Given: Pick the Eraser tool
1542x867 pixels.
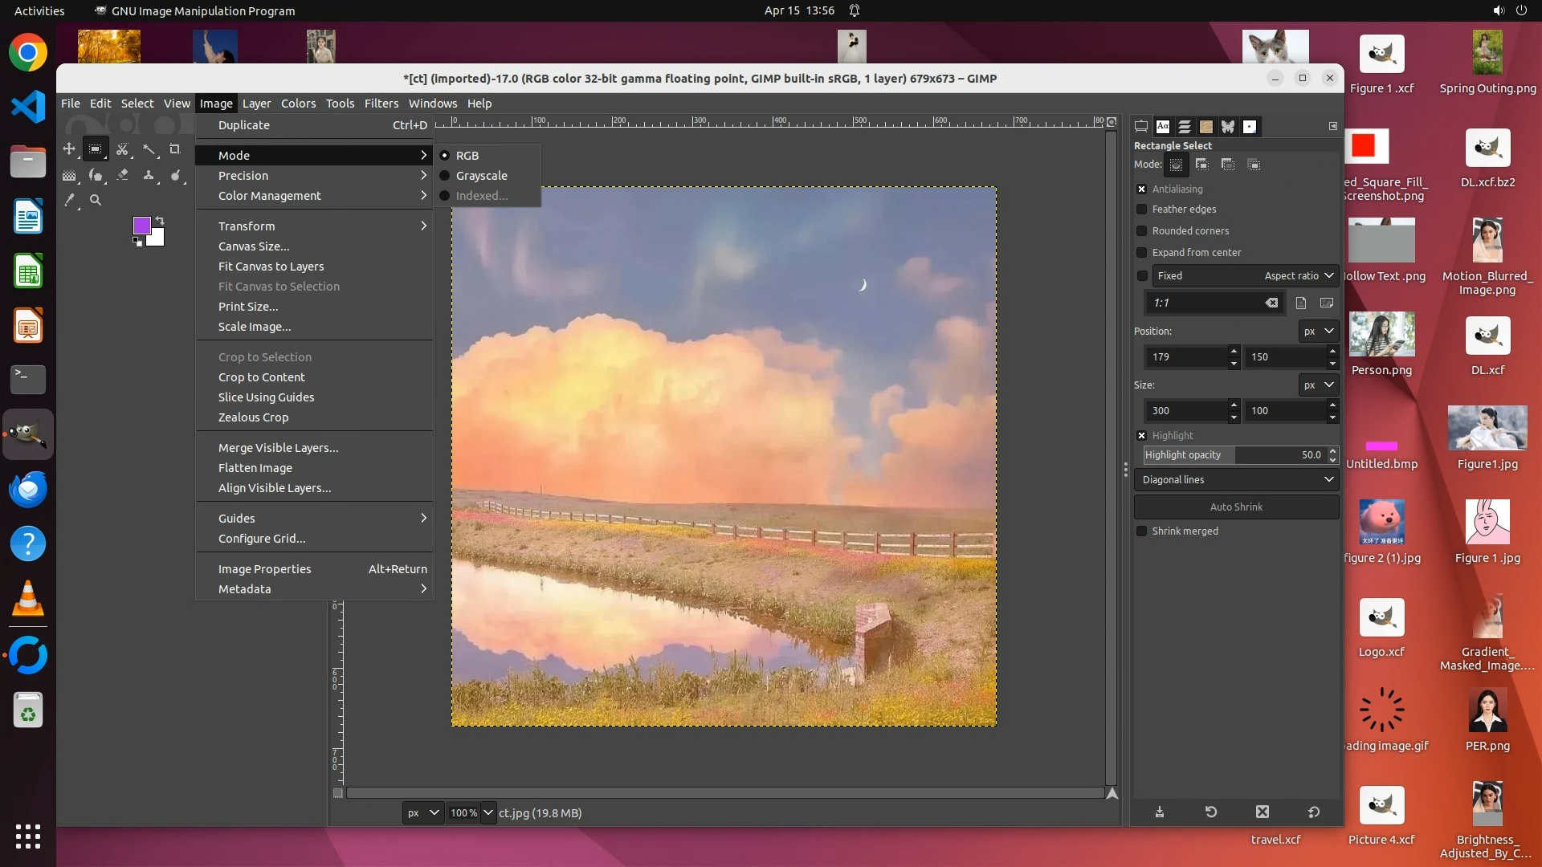Looking at the screenshot, I should click(x=122, y=175).
